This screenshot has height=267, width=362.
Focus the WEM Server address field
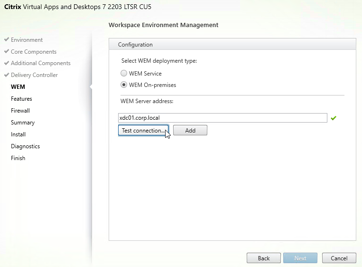pos(223,118)
